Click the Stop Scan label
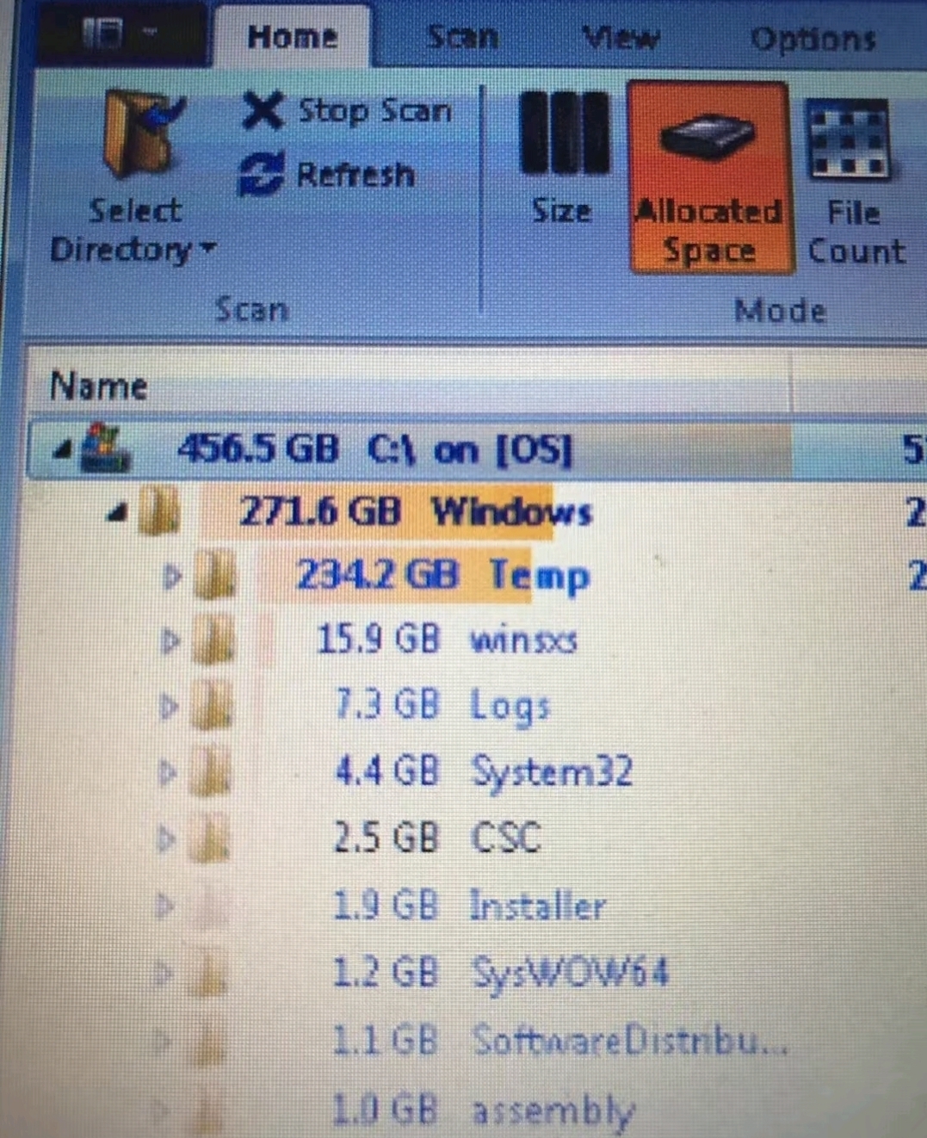The image size is (927, 1138). point(374,112)
